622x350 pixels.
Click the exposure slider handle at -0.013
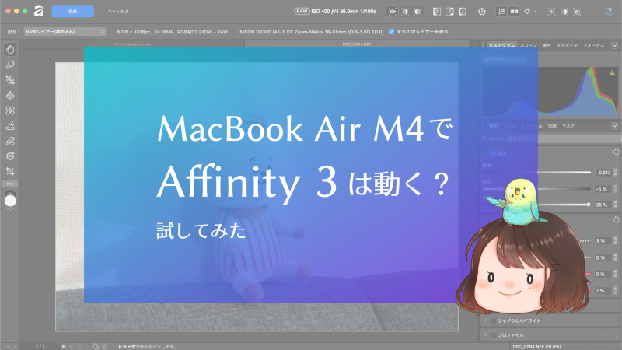(537, 172)
